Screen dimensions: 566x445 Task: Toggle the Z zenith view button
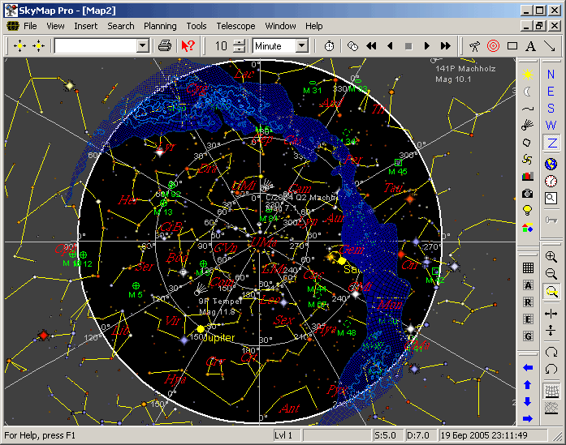coord(551,143)
